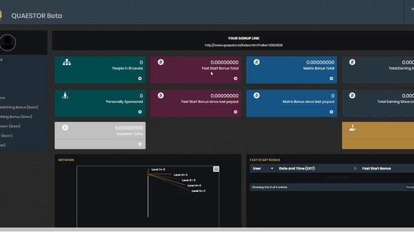Image resolution: width=414 pixels, height=232 pixels.
Task: Open the signup link URL
Action: point(243,45)
